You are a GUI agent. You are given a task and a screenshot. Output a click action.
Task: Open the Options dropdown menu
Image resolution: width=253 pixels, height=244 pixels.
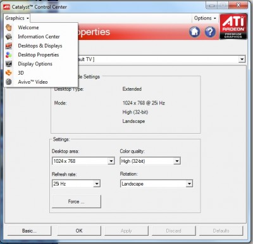point(205,18)
